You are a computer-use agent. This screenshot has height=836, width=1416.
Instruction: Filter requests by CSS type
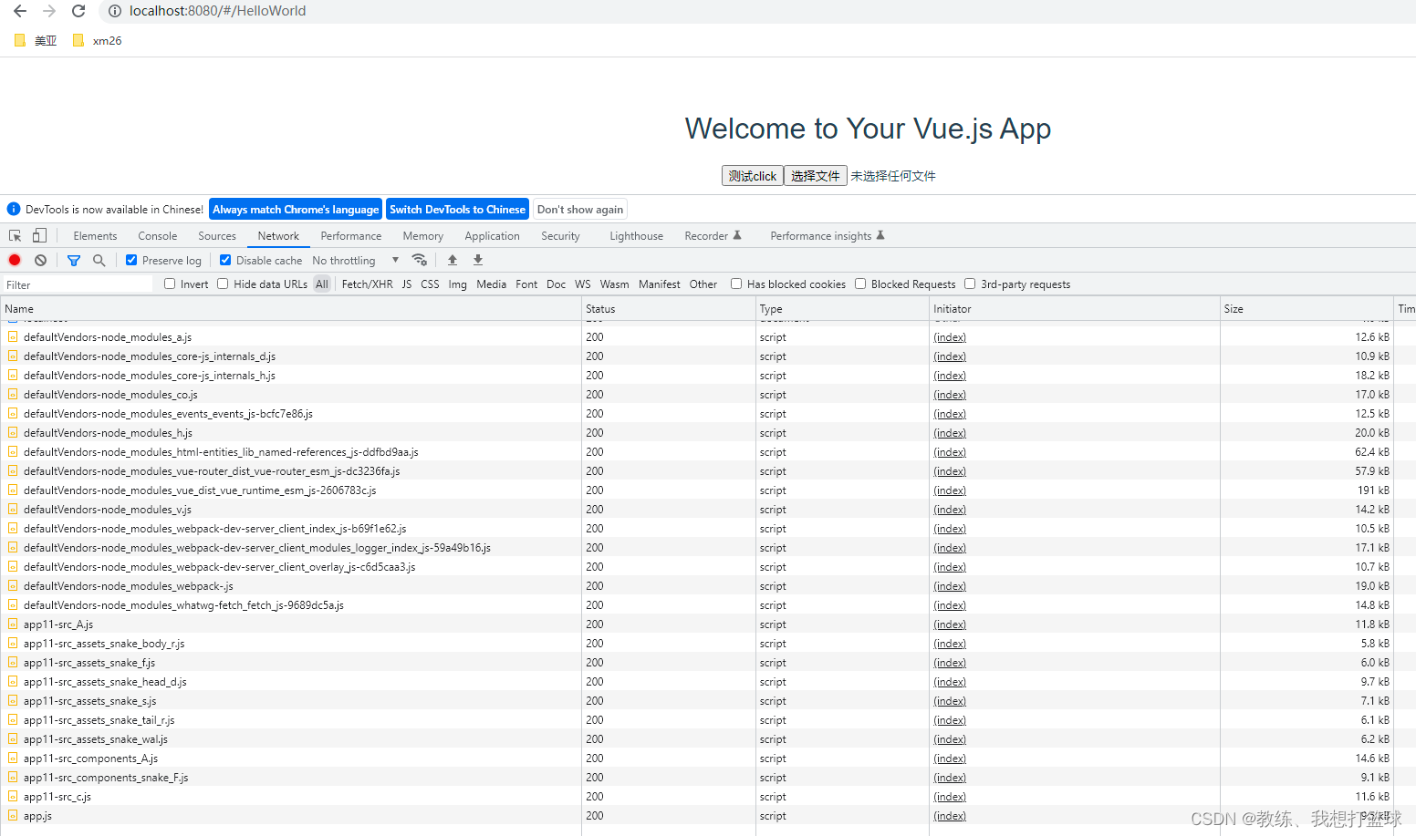click(x=430, y=284)
